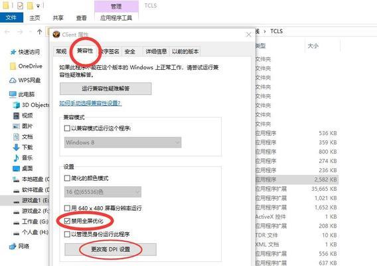Screen dimensions: 377x266
Task: Open the 详细信息 tab
Action: [156, 51]
